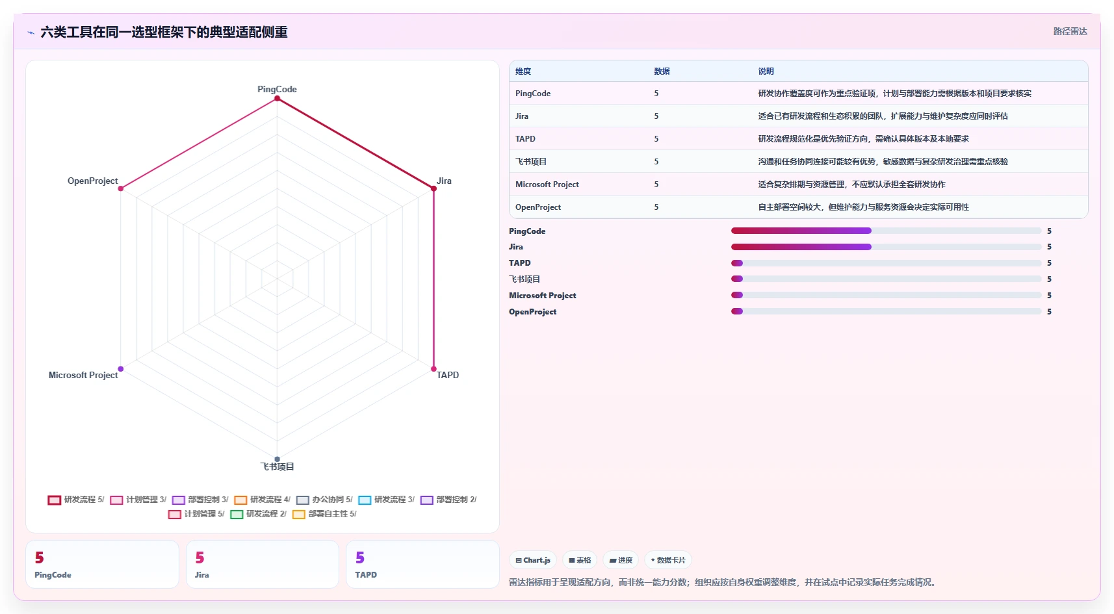1114x614 pixels.
Task: Toggle the 部署控制 2/ legend item
Action: [x=448, y=500]
